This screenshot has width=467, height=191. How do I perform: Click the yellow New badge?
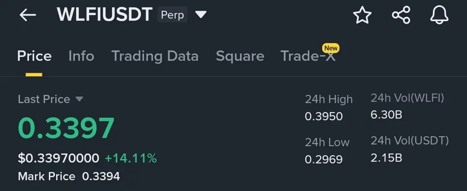(x=331, y=48)
